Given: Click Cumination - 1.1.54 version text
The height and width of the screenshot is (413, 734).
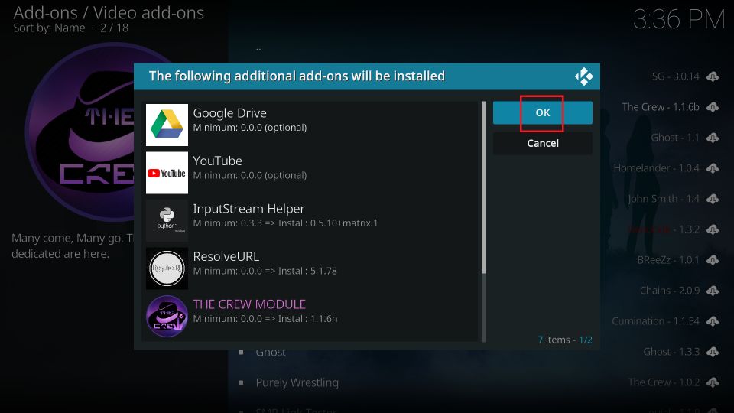Looking at the screenshot, I should pyautogui.click(x=655, y=321).
